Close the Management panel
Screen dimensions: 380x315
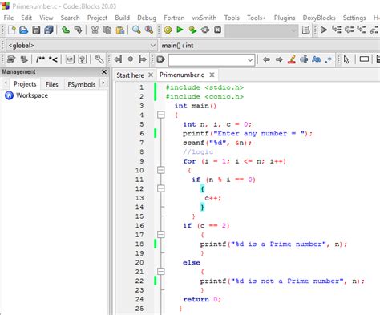104,71
